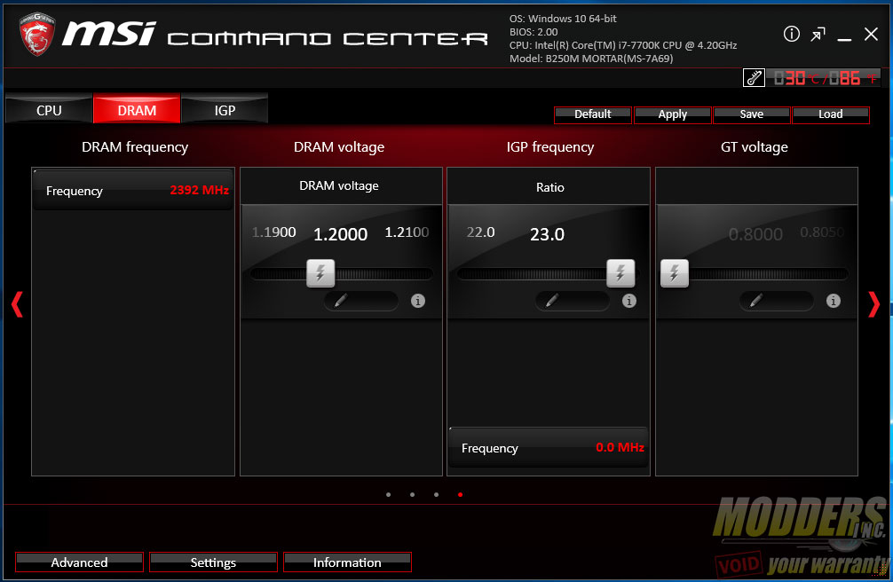Click the detach window arrow icon
893x582 pixels.
pyautogui.click(x=818, y=35)
